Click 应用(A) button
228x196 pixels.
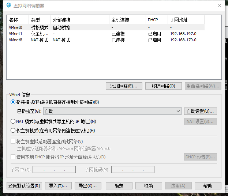(178, 186)
